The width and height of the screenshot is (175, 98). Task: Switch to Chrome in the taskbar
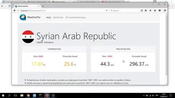28,96
